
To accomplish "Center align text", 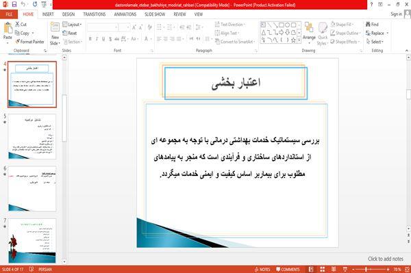I will (165, 39).
